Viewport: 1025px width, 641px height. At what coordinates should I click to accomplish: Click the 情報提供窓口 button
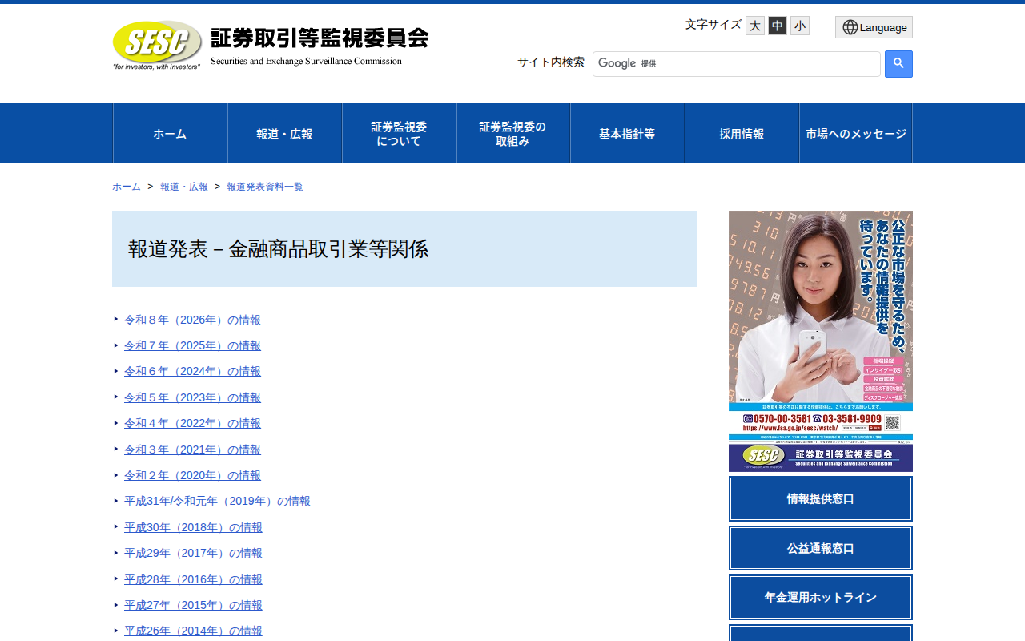820,498
